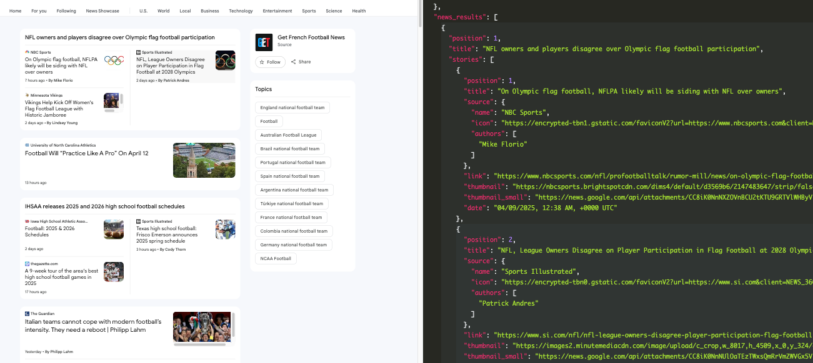Select Brazil national football team topic
813x363 pixels.
click(290, 148)
